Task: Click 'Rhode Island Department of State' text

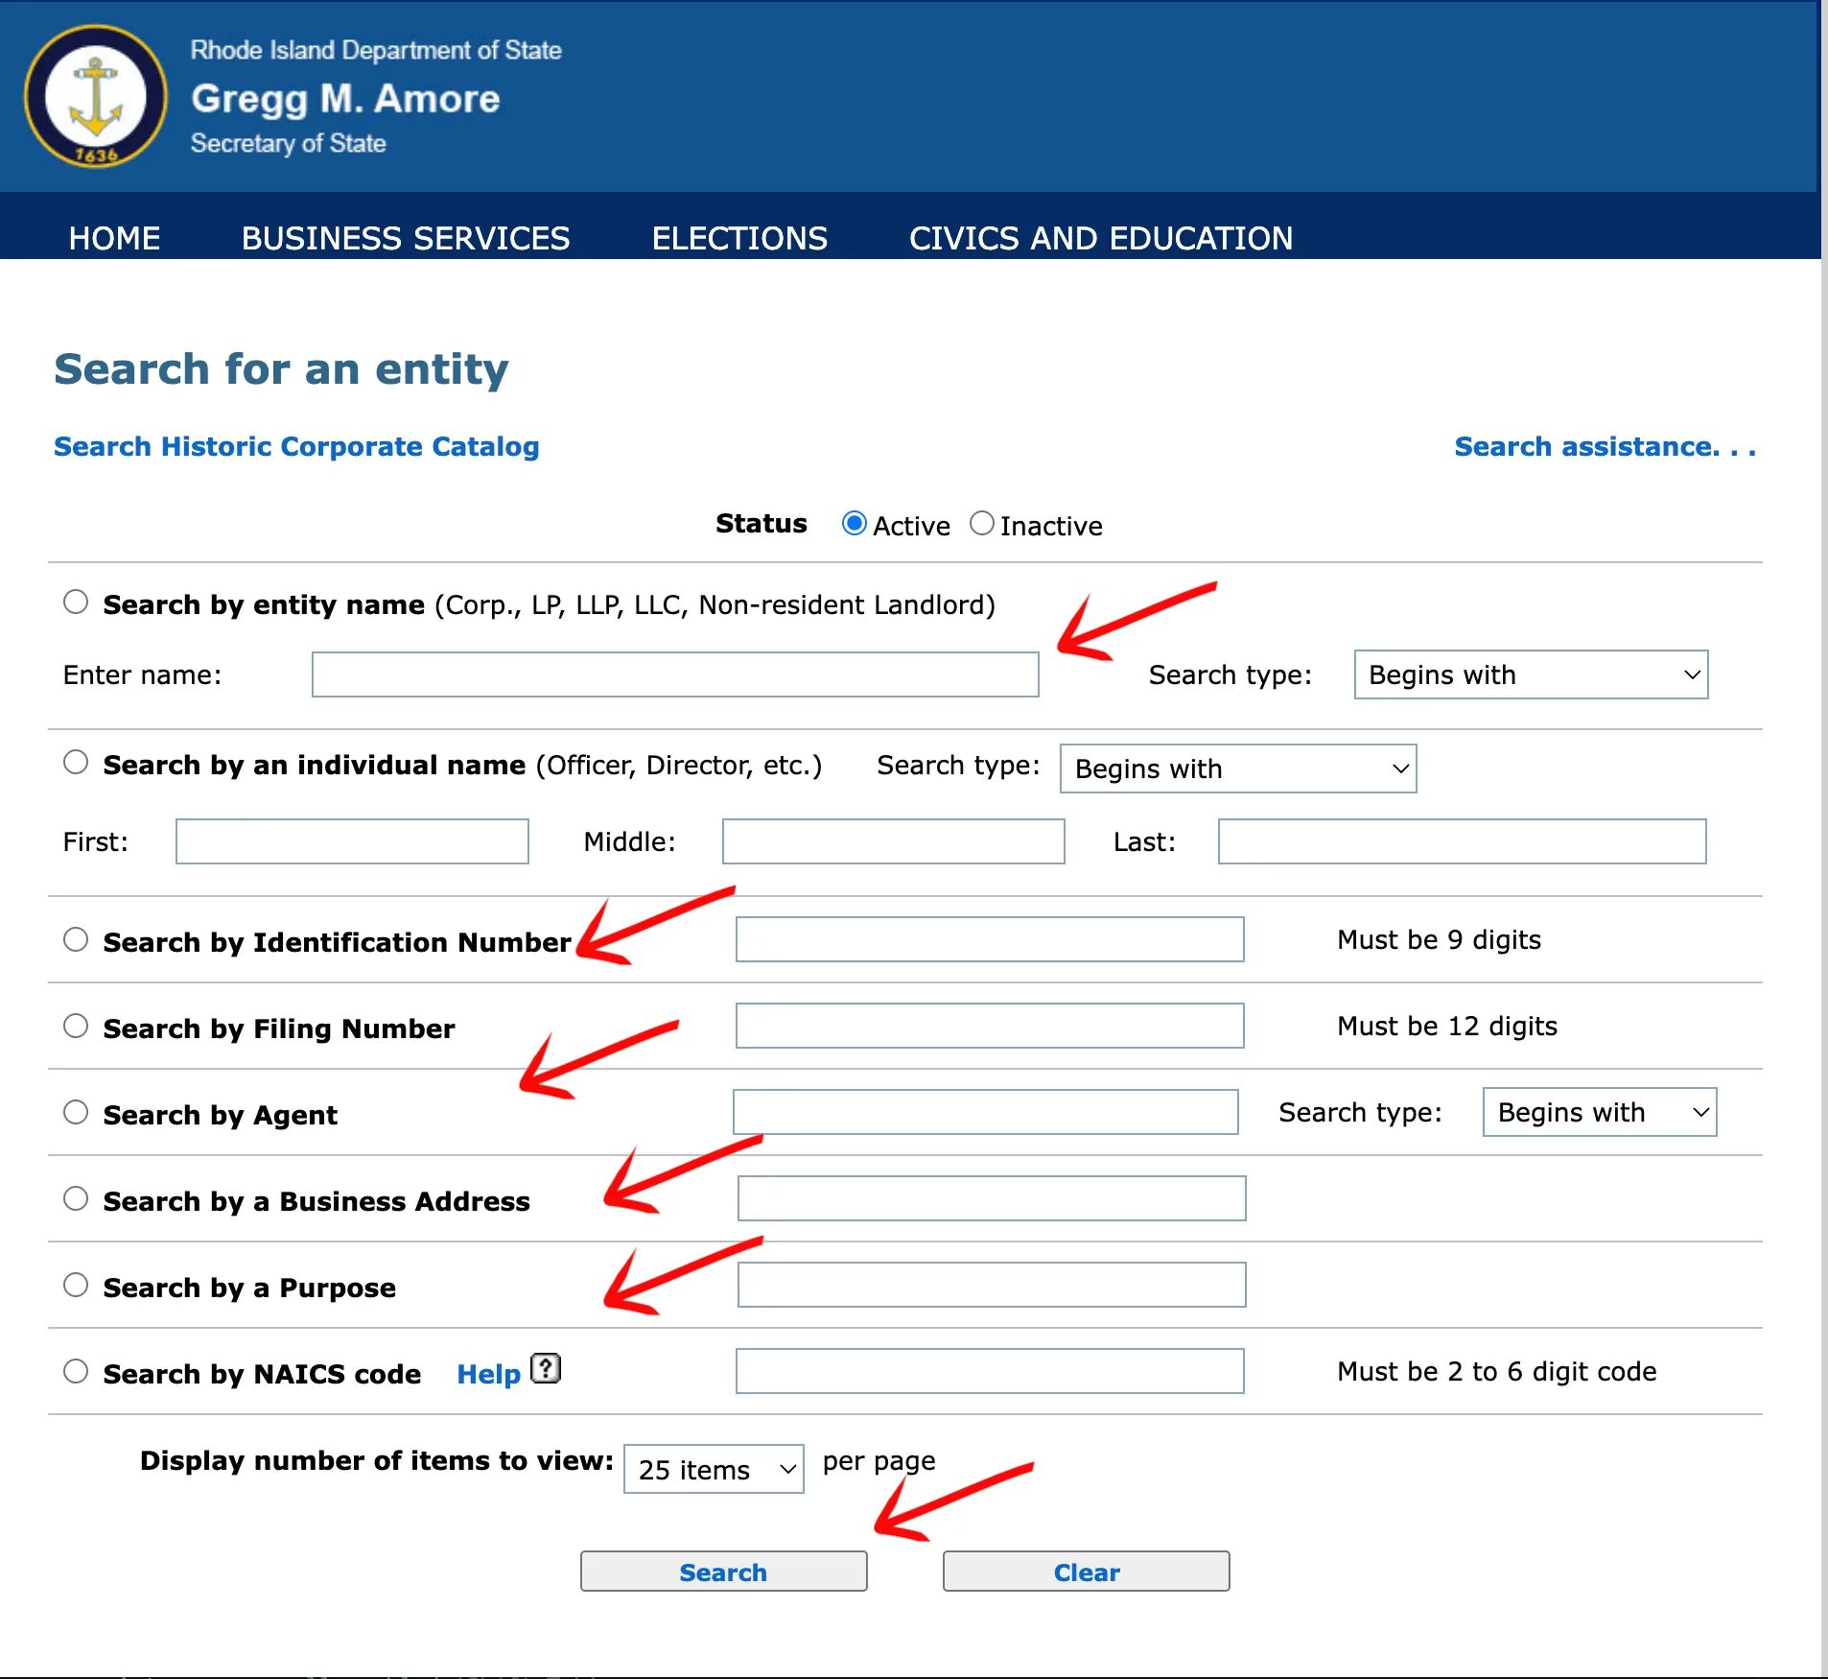Action: click(376, 50)
